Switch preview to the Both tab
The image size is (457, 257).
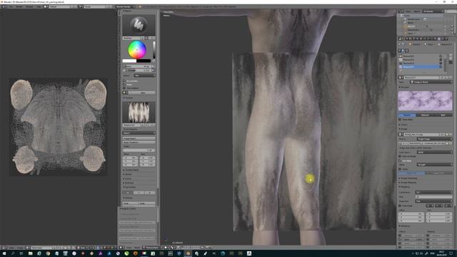click(443, 115)
